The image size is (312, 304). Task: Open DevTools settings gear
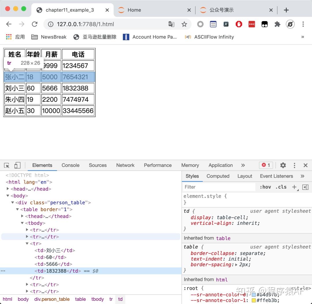[x=283, y=165]
